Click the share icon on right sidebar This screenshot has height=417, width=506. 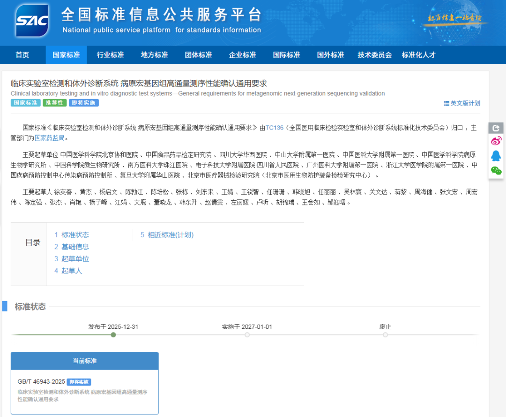point(496,128)
